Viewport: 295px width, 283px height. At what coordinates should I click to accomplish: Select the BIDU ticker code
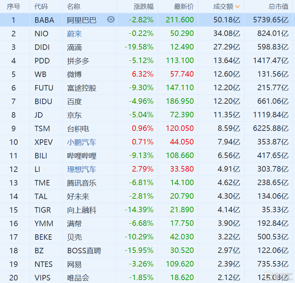[x=43, y=102]
